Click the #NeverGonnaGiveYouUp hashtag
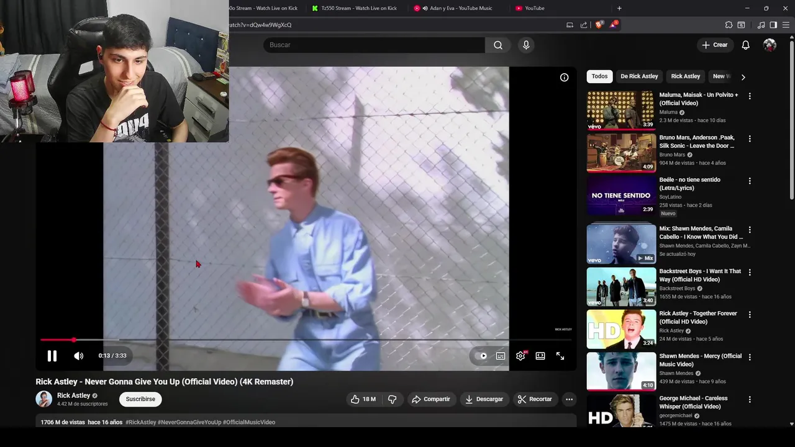Viewport: 795px width, 447px height. 189,422
